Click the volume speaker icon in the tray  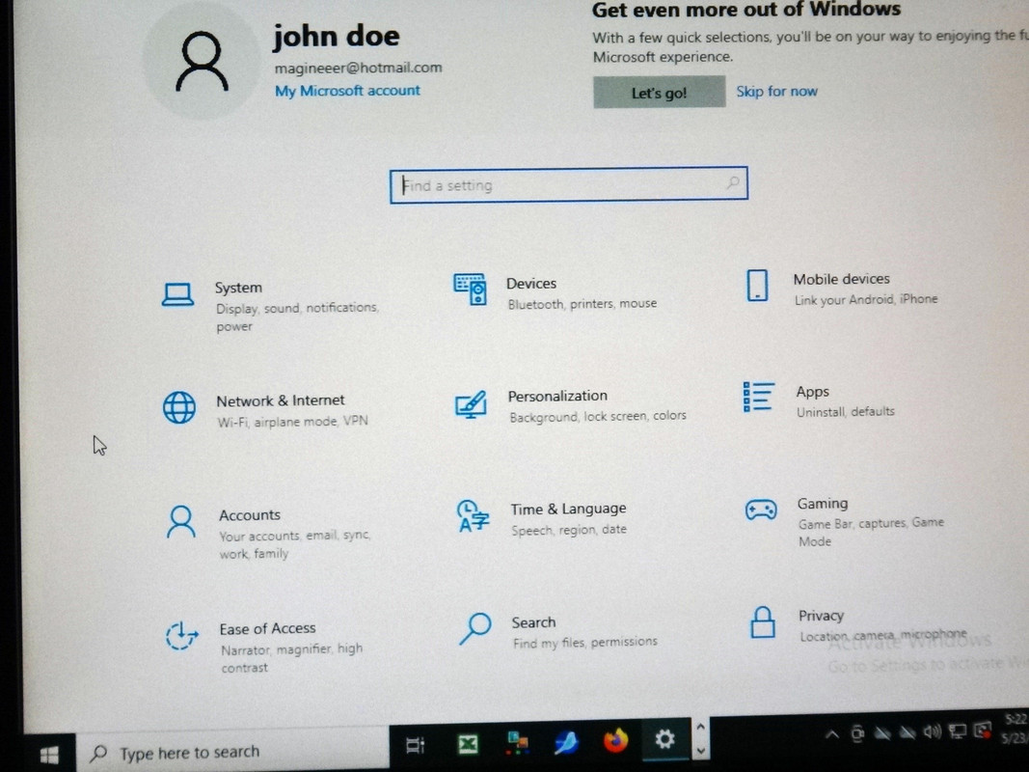932,731
